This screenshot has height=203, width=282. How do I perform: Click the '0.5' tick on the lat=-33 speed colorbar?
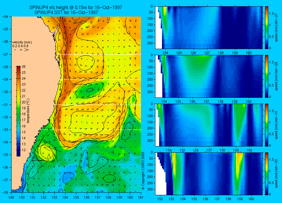(271, 183)
